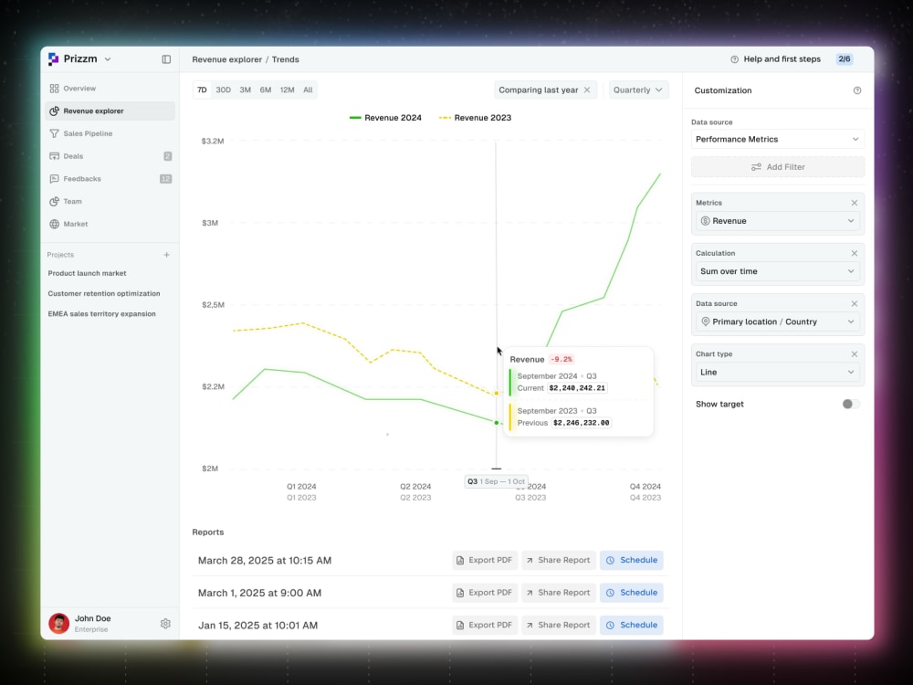Image resolution: width=913 pixels, height=685 pixels.
Task: Toggle the Show target switch
Action: 851,405
